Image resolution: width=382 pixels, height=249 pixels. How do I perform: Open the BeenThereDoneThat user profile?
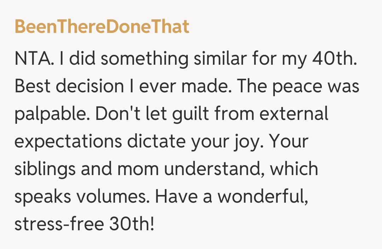pos(102,27)
